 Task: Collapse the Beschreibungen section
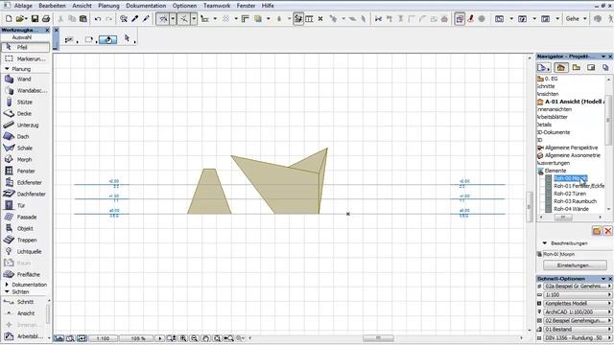coord(545,243)
